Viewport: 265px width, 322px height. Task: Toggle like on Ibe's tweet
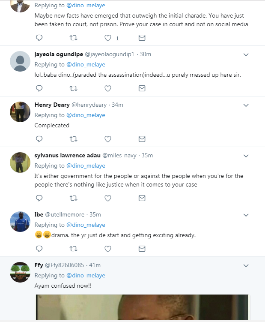[x=108, y=249]
